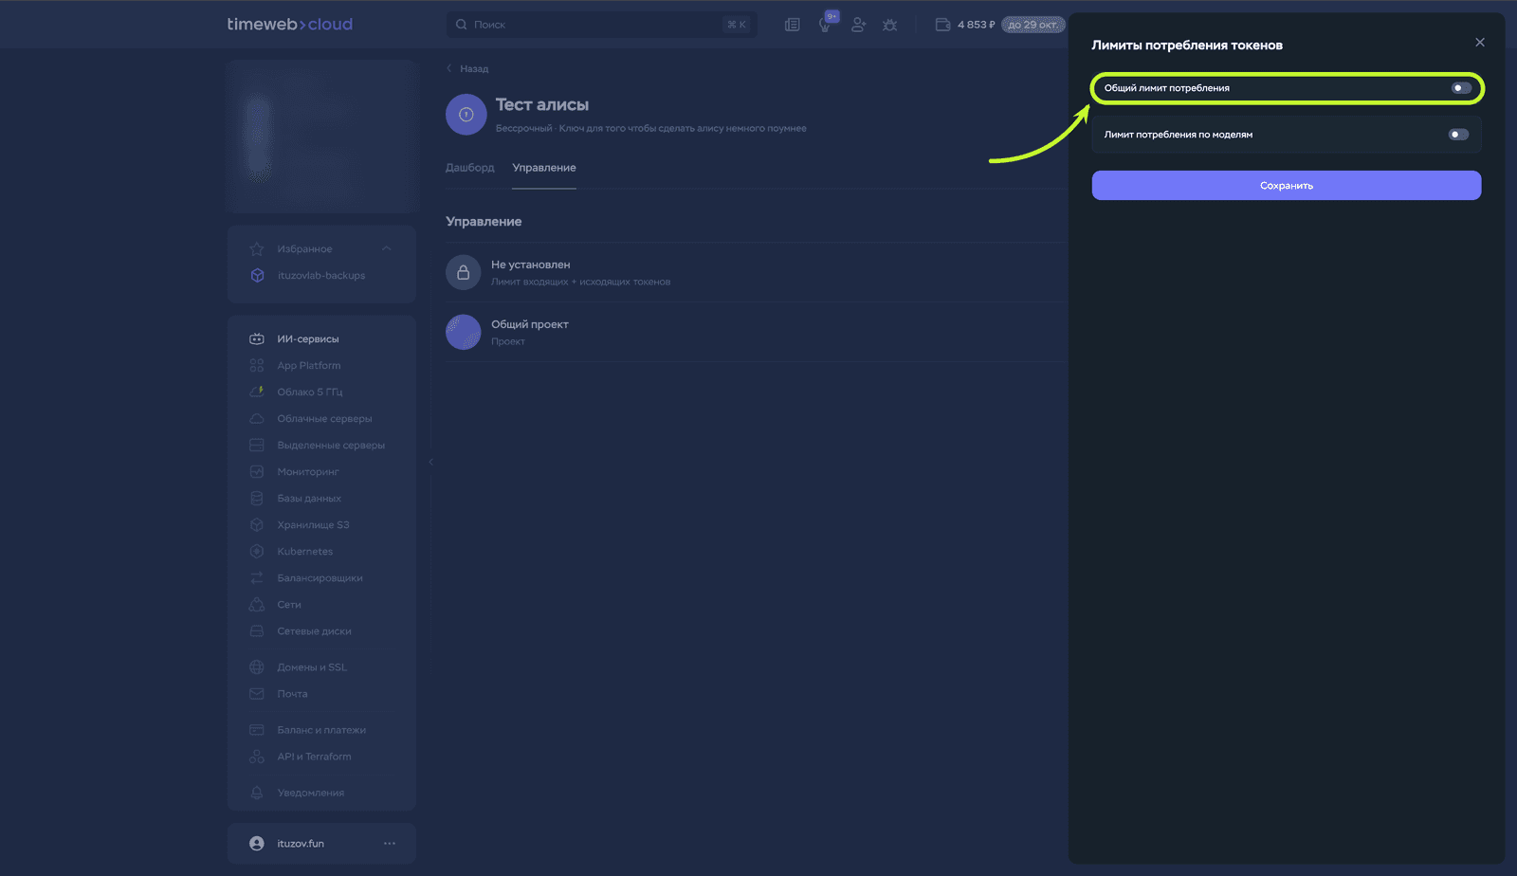Go to "Баланс и платежи"
Screen dimensions: 1517x876
click(320, 730)
